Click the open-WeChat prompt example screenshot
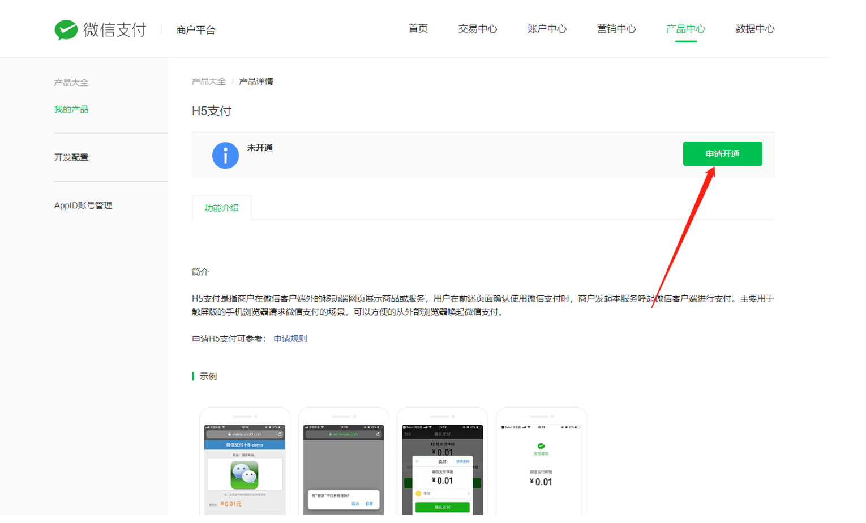The image size is (866, 523). point(344,461)
